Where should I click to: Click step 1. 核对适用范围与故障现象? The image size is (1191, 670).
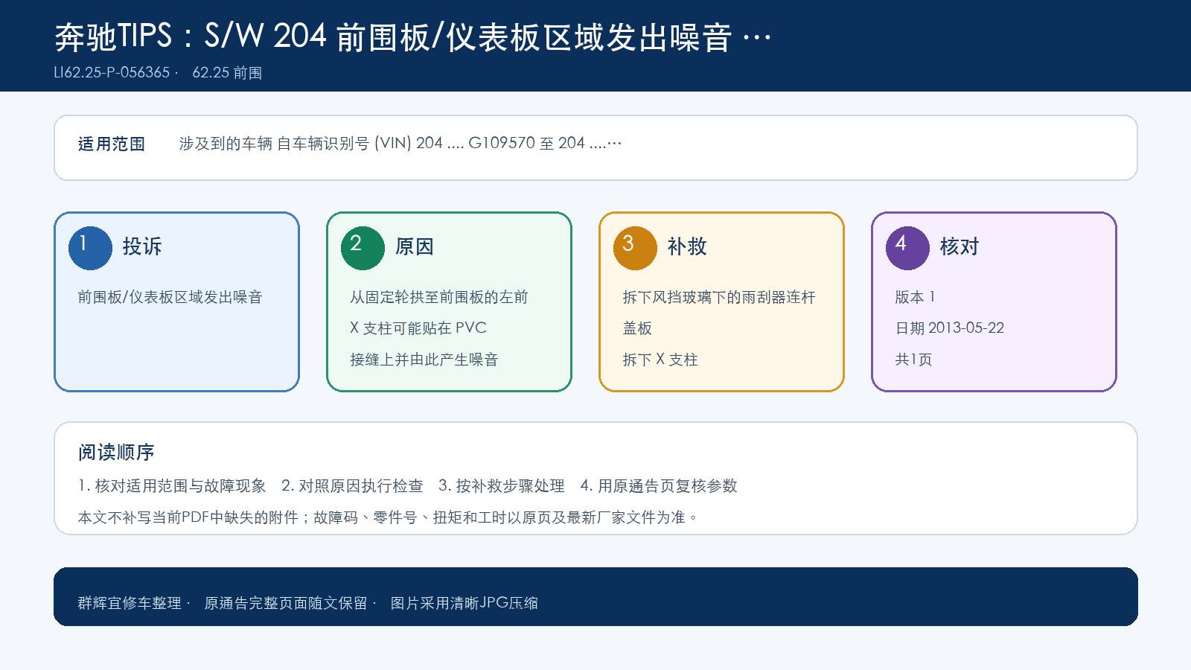172,486
